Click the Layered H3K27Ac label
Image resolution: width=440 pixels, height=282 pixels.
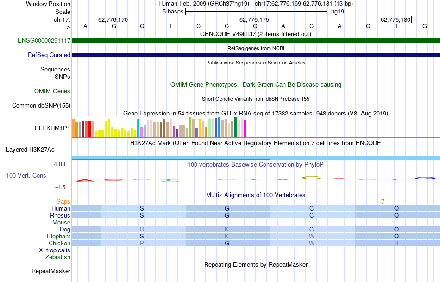[x=30, y=150]
